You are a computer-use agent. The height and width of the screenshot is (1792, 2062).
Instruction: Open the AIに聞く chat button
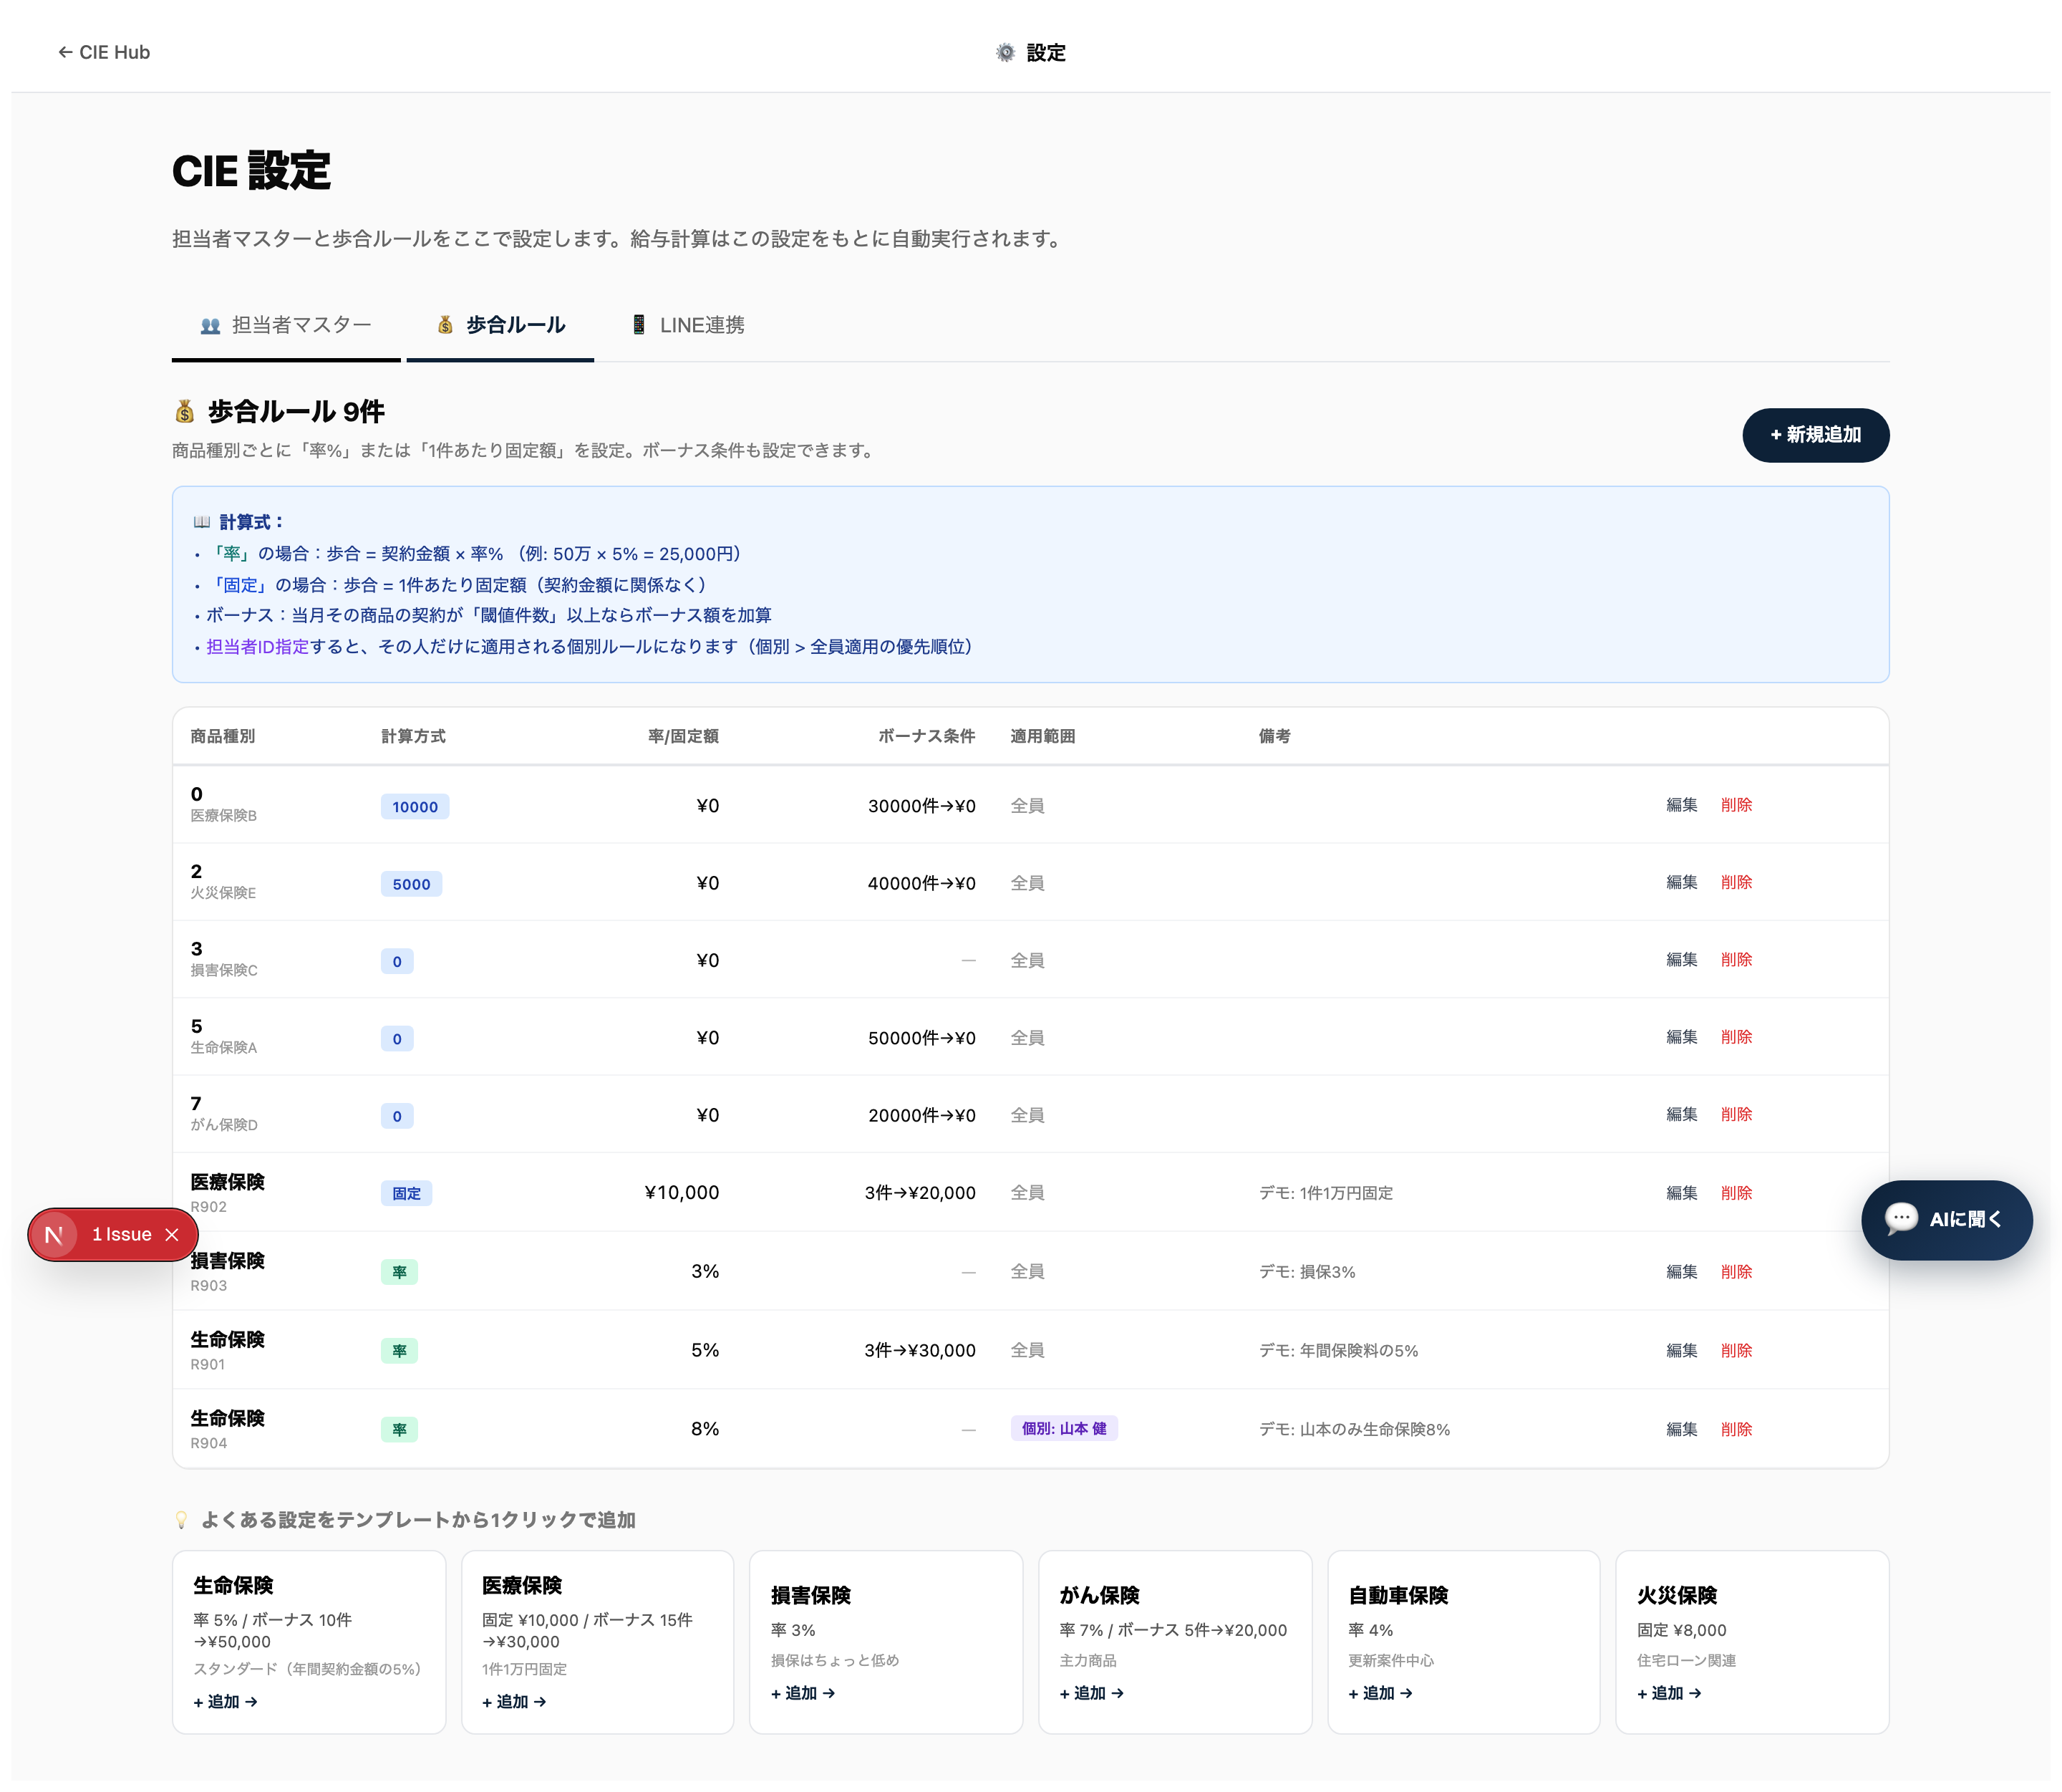tap(1945, 1219)
